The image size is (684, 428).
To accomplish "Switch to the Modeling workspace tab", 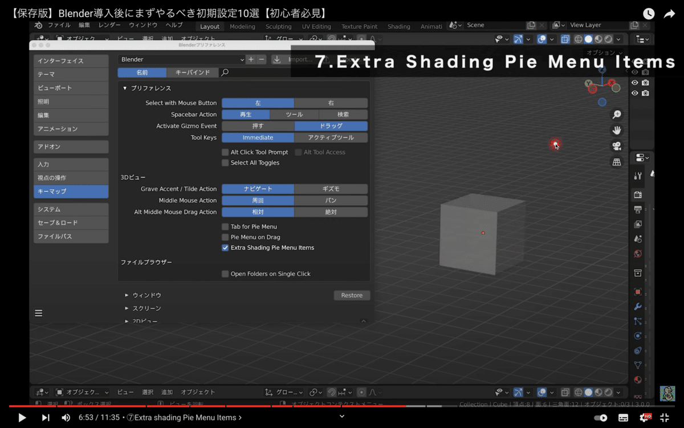I will pyautogui.click(x=243, y=26).
